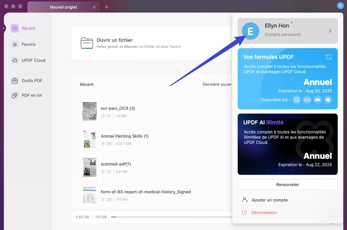Click Compte personnel label
Screen dimensions: 347x230
click(x=283, y=34)
